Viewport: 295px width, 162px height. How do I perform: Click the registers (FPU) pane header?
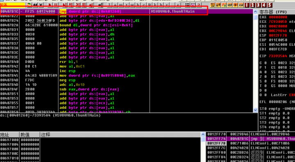click(277, 12)
